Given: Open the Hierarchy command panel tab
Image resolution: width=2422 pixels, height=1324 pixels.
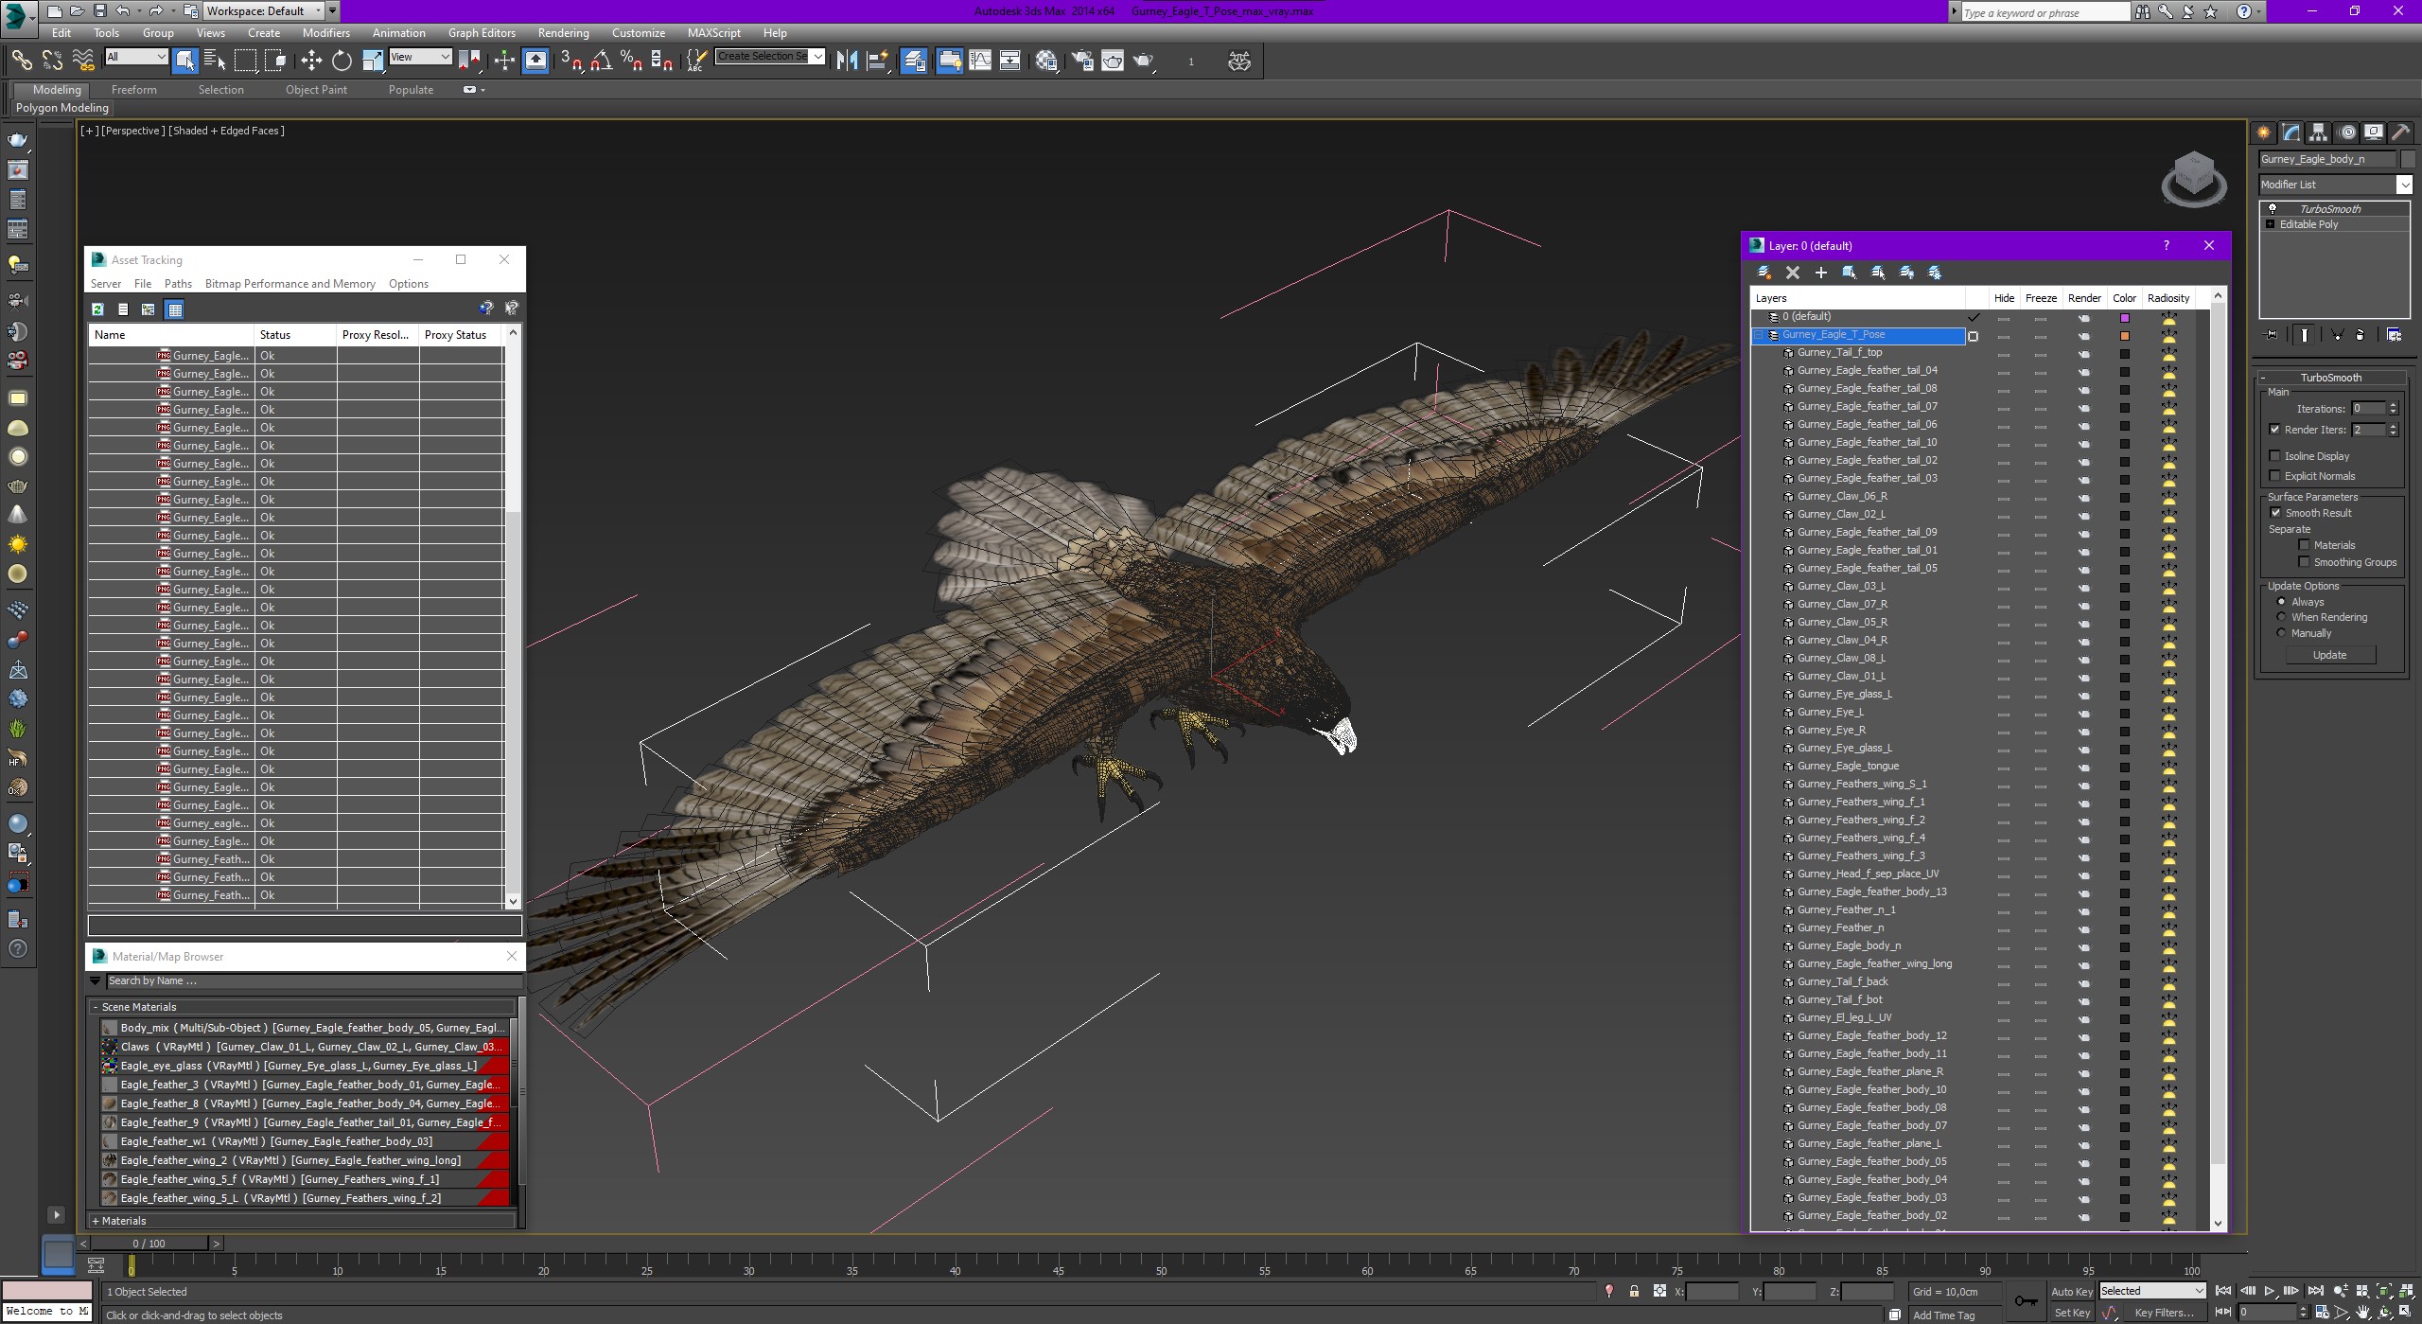Looking at the screenshot, I should pyautogui.click(x=2318, y=132).
